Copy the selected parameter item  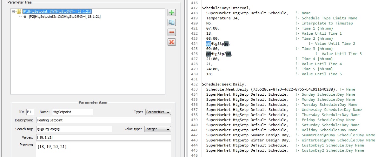(x=172, y=23)
